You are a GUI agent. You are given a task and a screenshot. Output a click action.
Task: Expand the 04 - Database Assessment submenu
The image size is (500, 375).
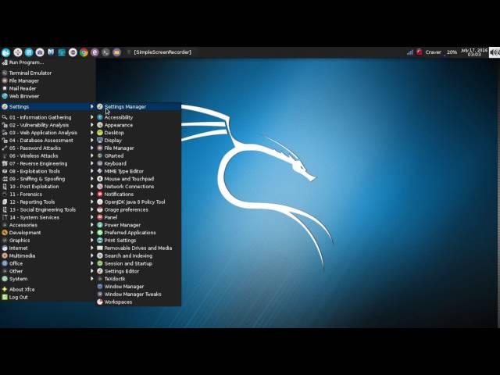click(x=48, y=141)
